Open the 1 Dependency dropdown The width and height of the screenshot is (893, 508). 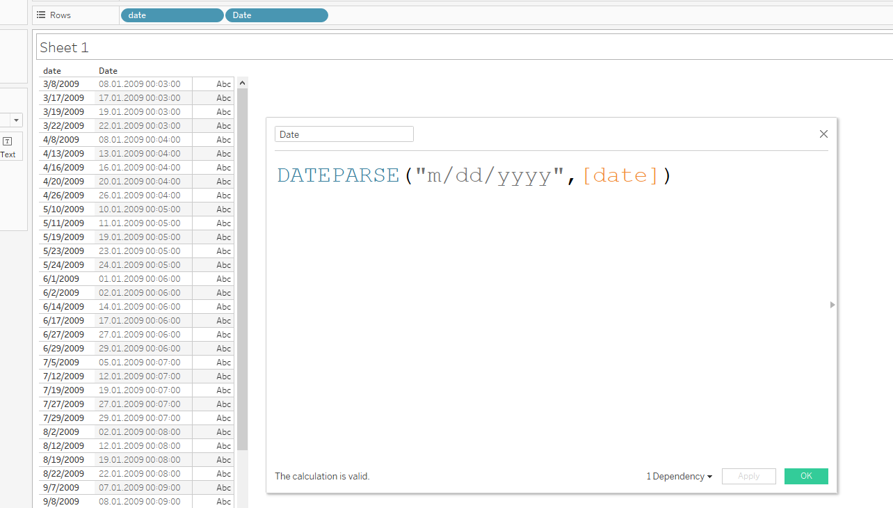click(679, 477)
